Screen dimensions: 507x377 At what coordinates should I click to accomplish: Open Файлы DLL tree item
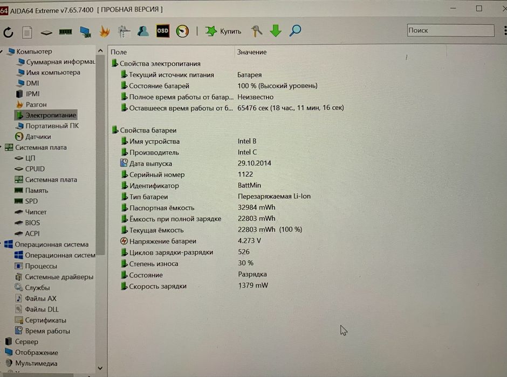point(37,309)
